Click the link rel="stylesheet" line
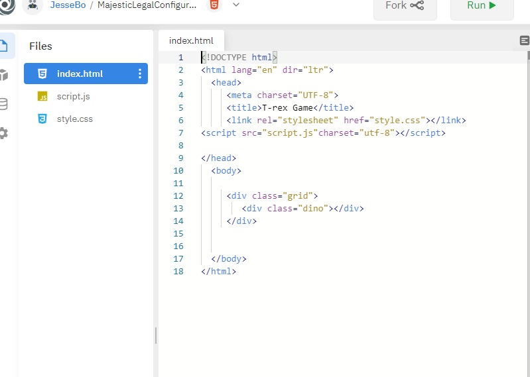530x377 pixels. 346,121
